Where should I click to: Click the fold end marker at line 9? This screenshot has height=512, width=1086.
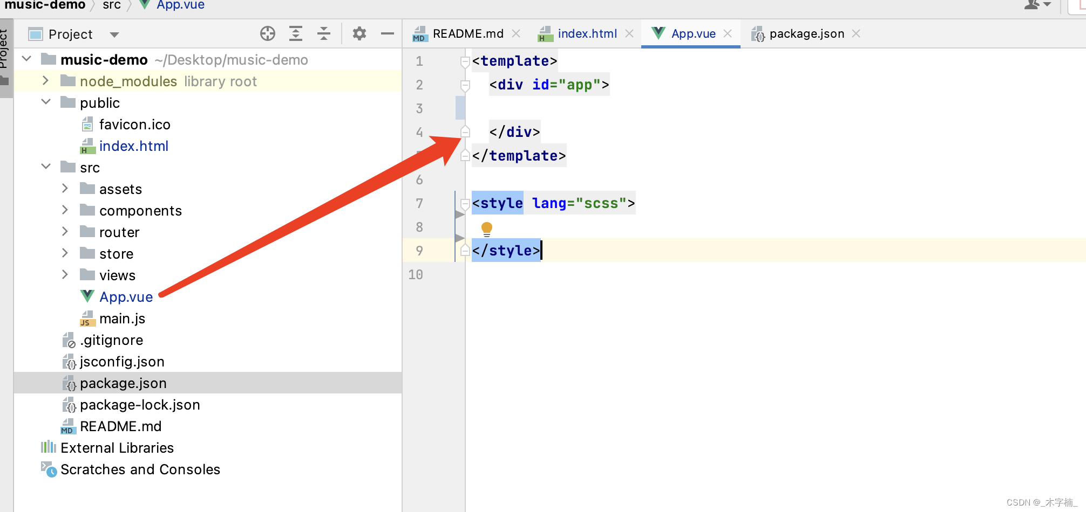465,251
